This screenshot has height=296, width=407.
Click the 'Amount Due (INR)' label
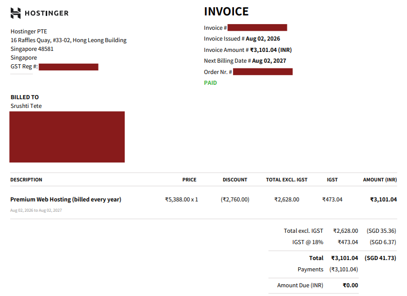click(x=300, y=285)
